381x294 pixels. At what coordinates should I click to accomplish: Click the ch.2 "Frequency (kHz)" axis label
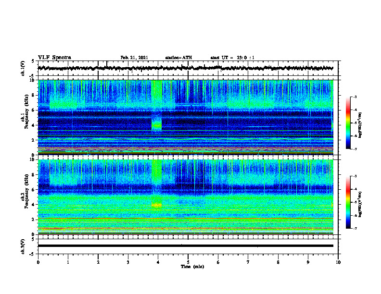[26, 191]
